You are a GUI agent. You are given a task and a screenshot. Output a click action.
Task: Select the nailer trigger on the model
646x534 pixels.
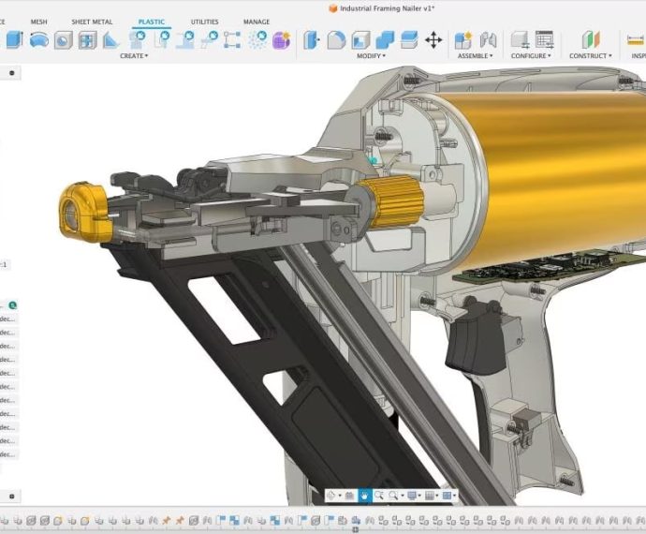coord(470,337)
